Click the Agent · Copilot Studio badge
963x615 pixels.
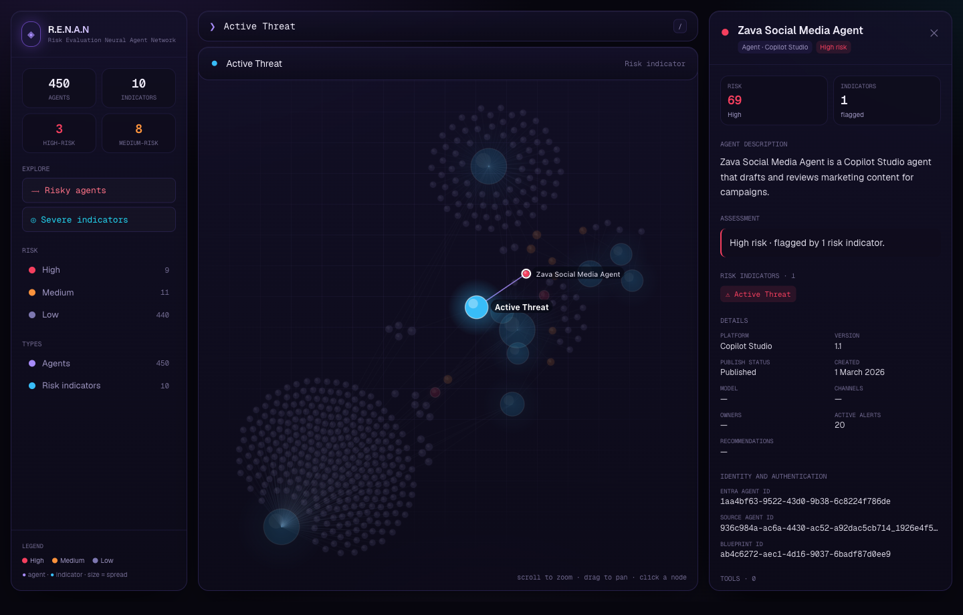[x=775, y=47]
